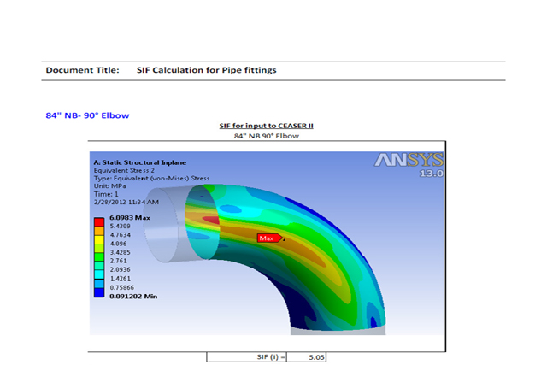Click the blue 84" NB- 90° Elbow heading

(x=87, y=115)
